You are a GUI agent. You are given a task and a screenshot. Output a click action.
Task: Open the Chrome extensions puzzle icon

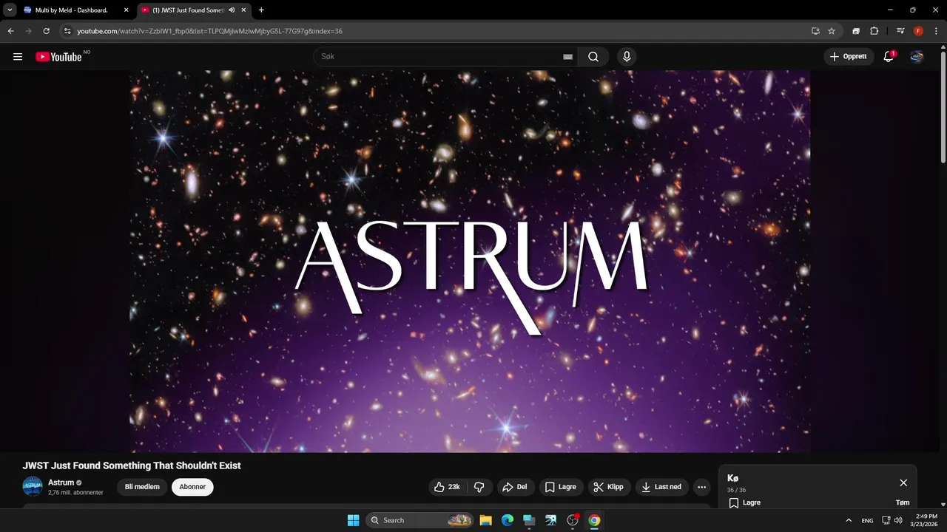point(874,31)
